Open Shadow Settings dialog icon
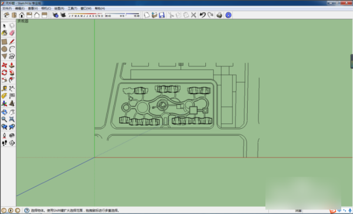The width and height of the screenshot is (353, 214). pos(55,15)
